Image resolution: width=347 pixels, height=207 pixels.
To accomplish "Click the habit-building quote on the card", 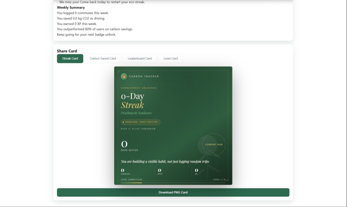I will pyautogui.click(x=165, y=161).
